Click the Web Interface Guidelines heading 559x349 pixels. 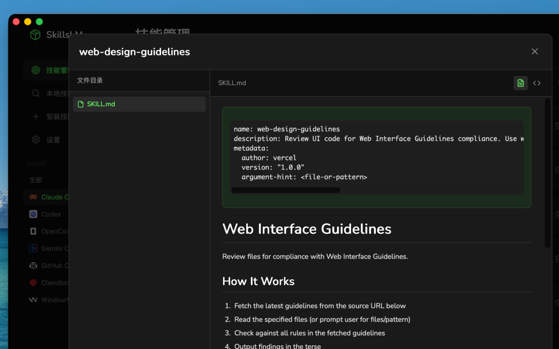tap(306, 229)
